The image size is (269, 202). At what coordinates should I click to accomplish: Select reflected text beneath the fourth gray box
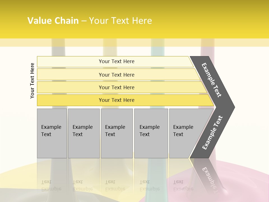click(149, 185)
